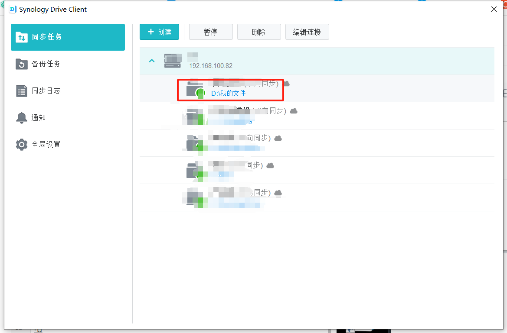507x333 pixels.
Task: Click the cloud icon on the second sync task row
Action: click(x=294, y=111)
